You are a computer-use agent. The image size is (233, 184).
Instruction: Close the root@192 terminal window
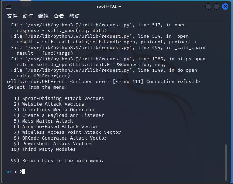tap(225, 6)
